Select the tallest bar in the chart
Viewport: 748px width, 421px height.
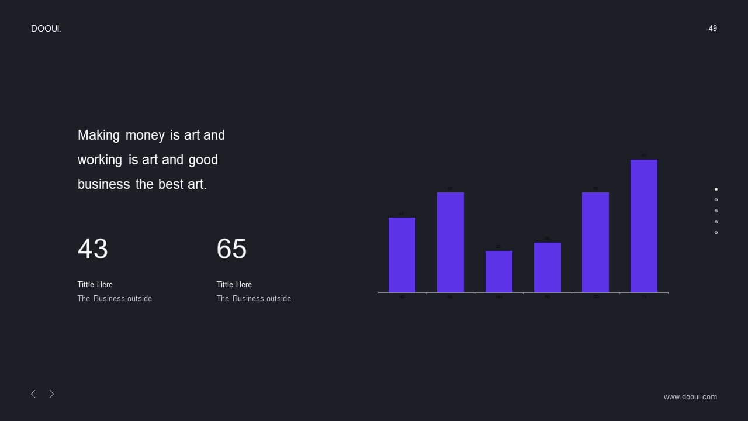click(644, 226)
